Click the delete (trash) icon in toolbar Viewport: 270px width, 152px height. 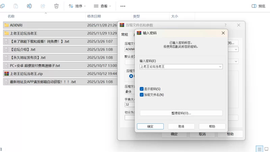click(x=56, y=6)
